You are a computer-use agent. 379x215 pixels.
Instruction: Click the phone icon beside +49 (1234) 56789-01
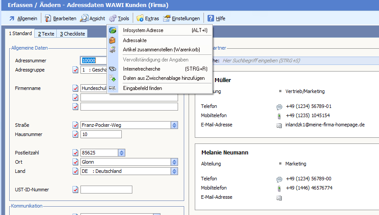(x=279, y=107)
